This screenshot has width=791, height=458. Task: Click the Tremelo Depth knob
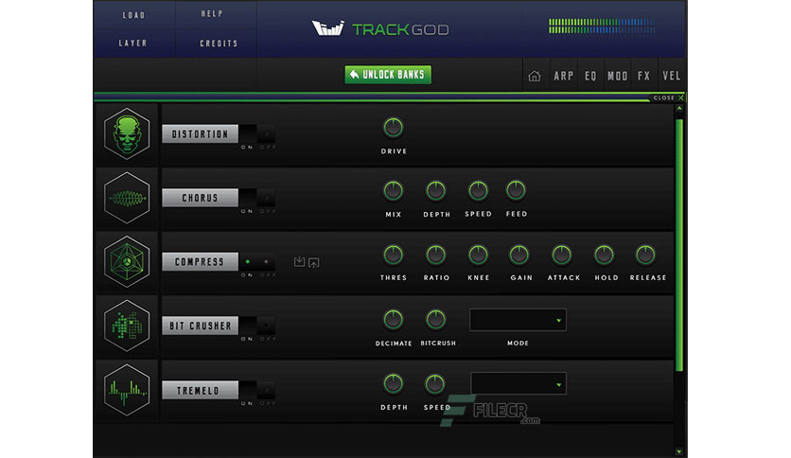pos(393,384)
